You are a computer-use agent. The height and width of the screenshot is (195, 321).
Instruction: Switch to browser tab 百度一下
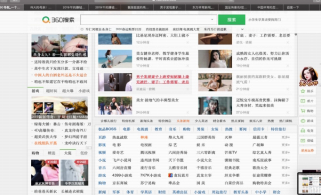click(296, 7)
